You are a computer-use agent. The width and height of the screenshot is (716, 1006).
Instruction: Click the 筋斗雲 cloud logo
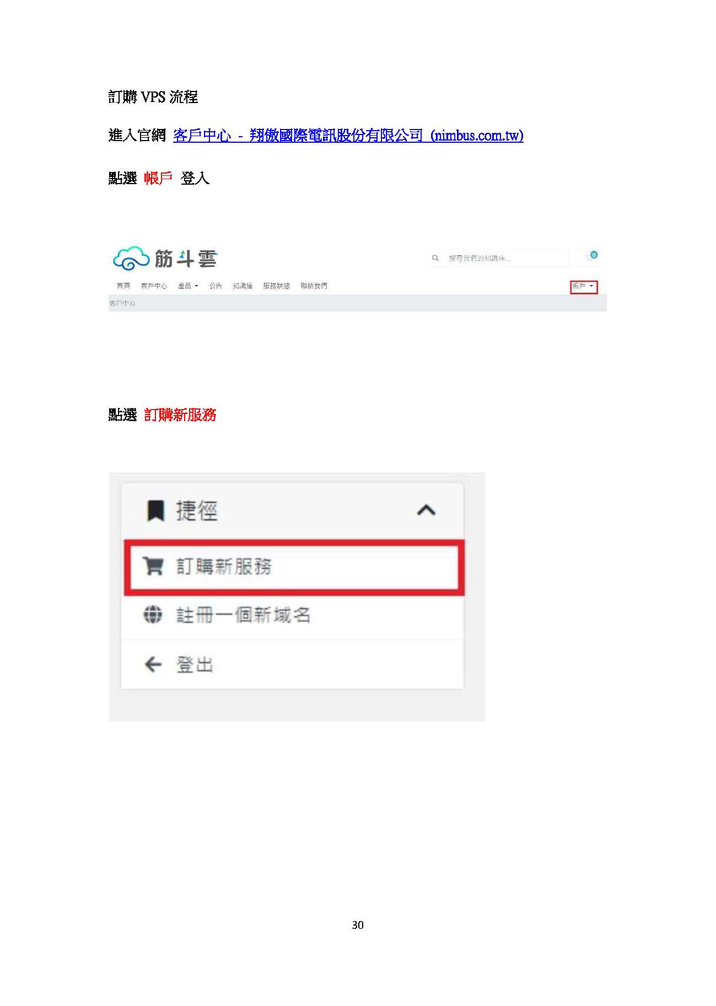pos(165,259)
